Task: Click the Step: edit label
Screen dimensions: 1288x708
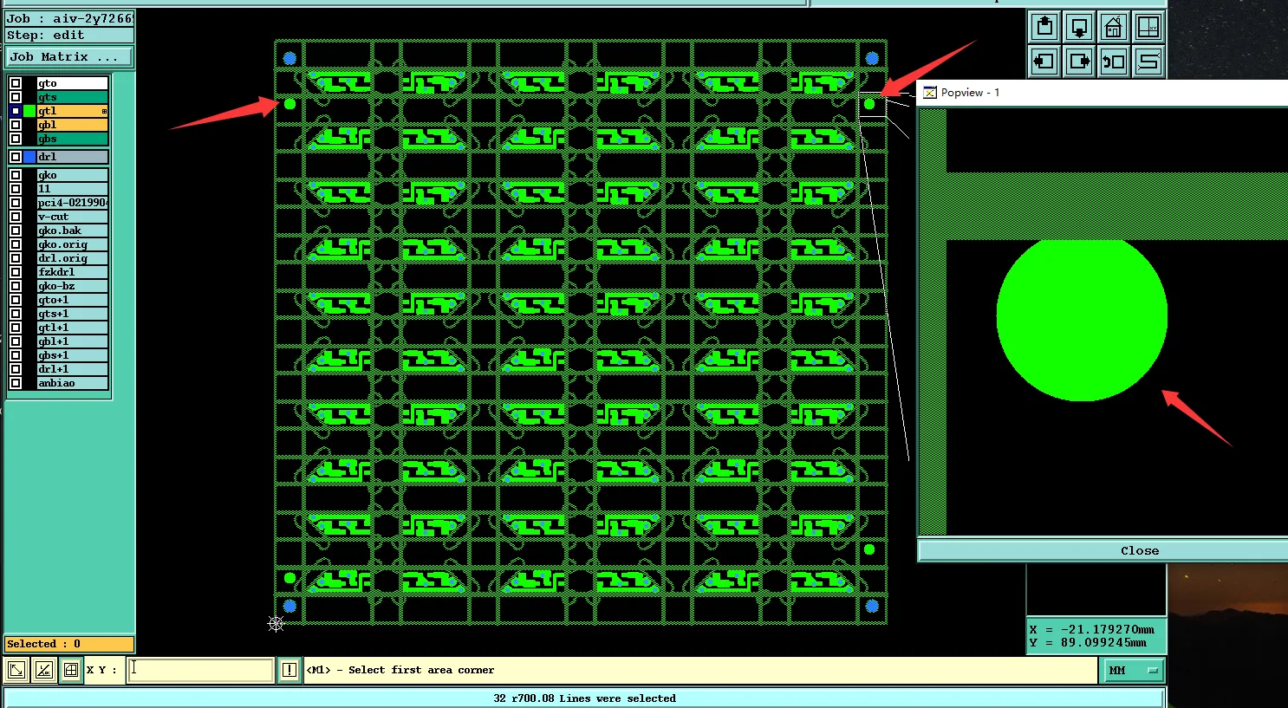Action: coord(69,36)
